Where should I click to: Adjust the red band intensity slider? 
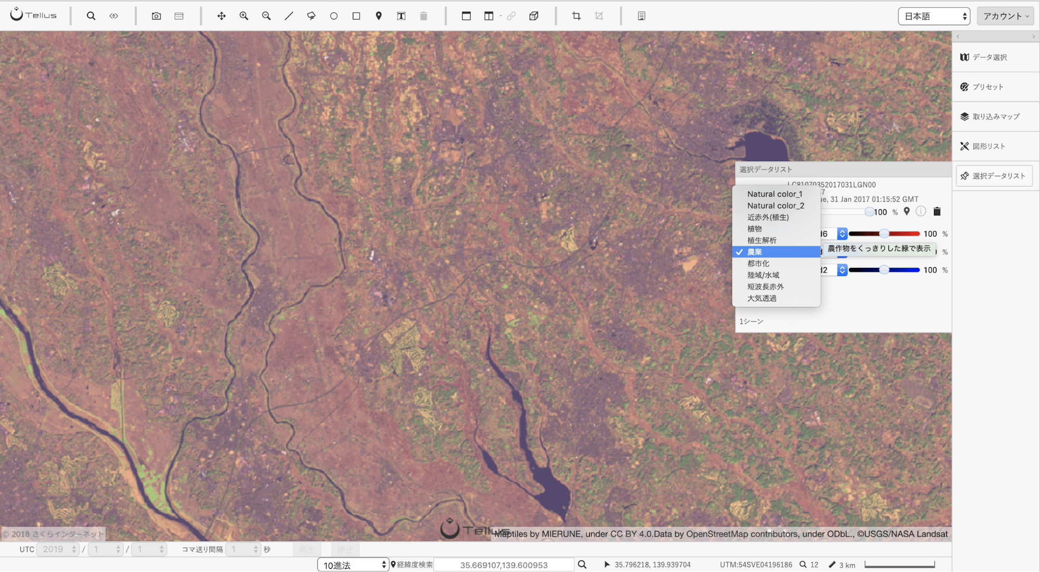pos(884,234)
